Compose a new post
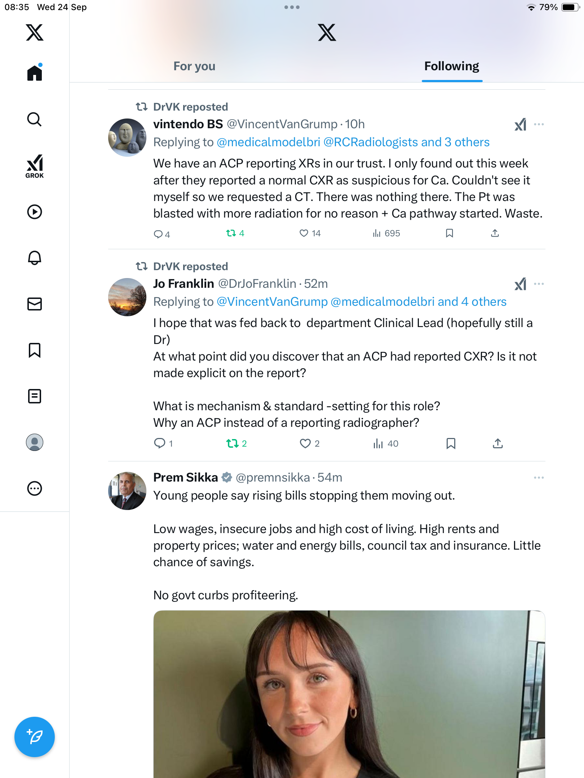The width and height of the screenshot is (584, 778). tap(35, 737)
